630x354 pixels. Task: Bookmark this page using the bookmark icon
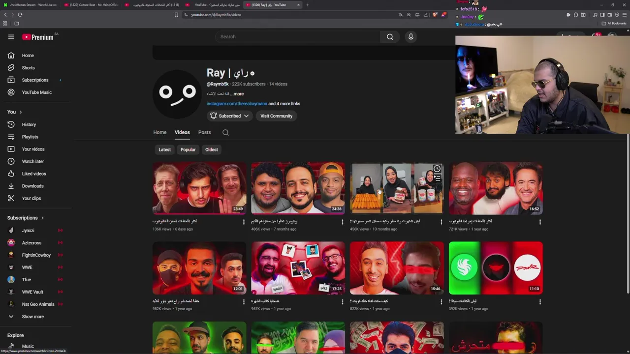click(176, 15)
